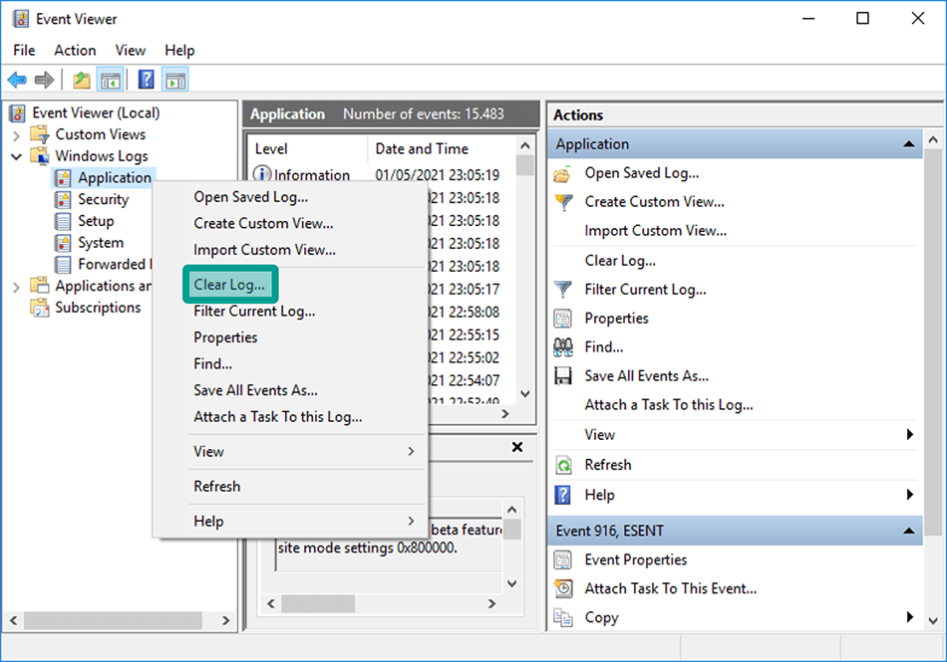This screenshot has width=947, height=662.
Task: Click the Security log icon in tree
Action: [x=63, y=199]
